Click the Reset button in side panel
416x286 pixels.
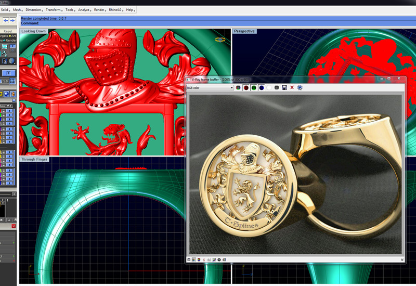point(8,31)
